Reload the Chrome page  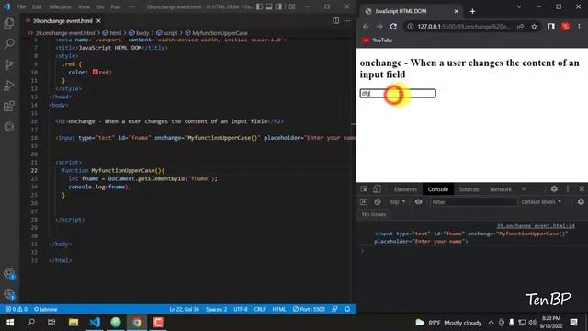point(393,27)
